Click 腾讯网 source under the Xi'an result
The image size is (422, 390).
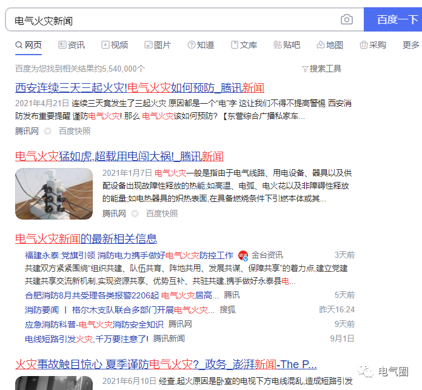point(27,131)
